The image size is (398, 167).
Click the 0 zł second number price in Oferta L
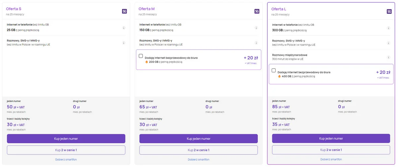pos(342,107)
